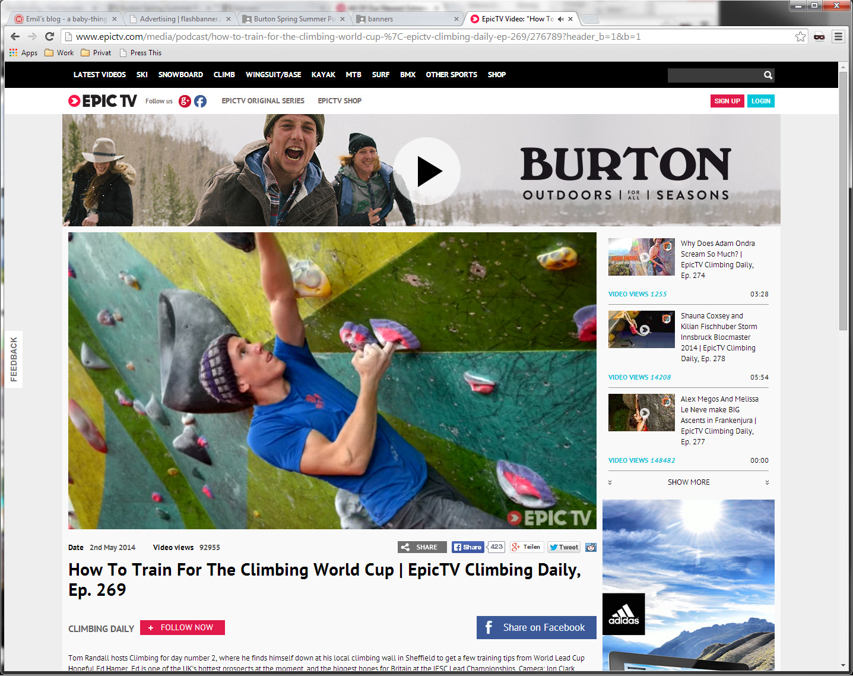
Task: Open the EPICTV SHOP link
Action: point(340,101)
